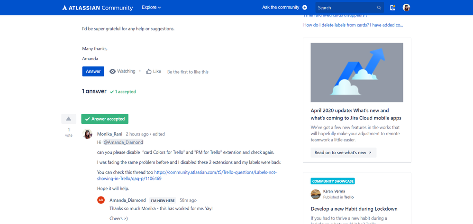Toggle Watching on this question
Screen dimensions: 473x224
coord(122,71)
